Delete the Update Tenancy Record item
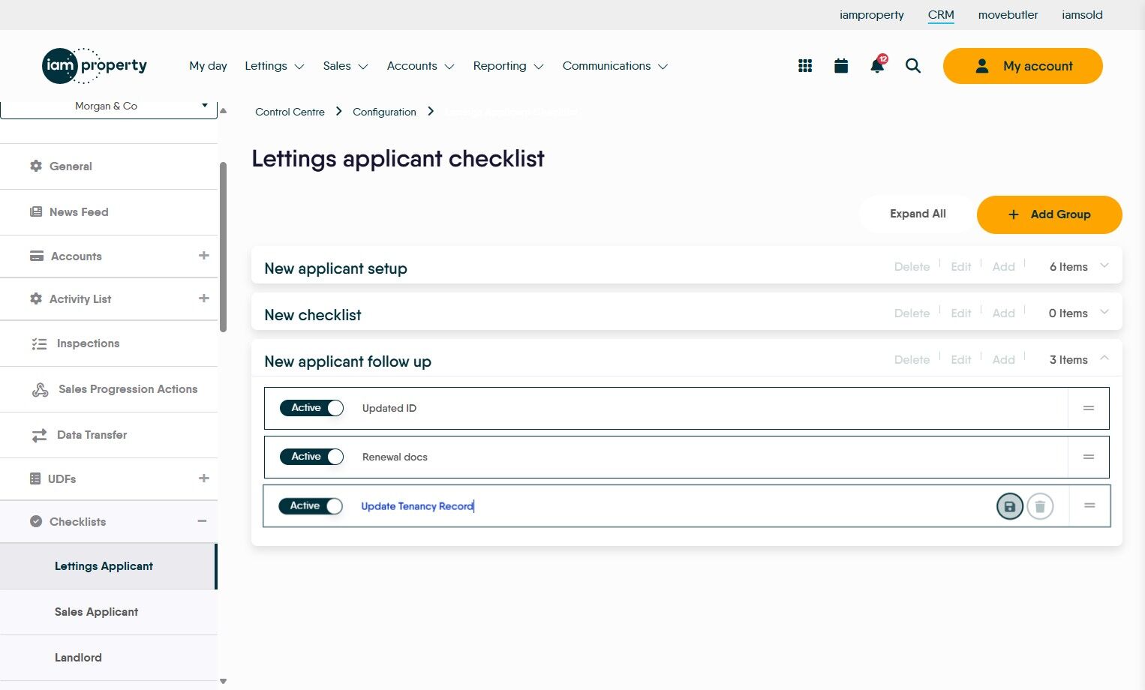This screenshot has width=1145, height=690. coord(1040,507)
